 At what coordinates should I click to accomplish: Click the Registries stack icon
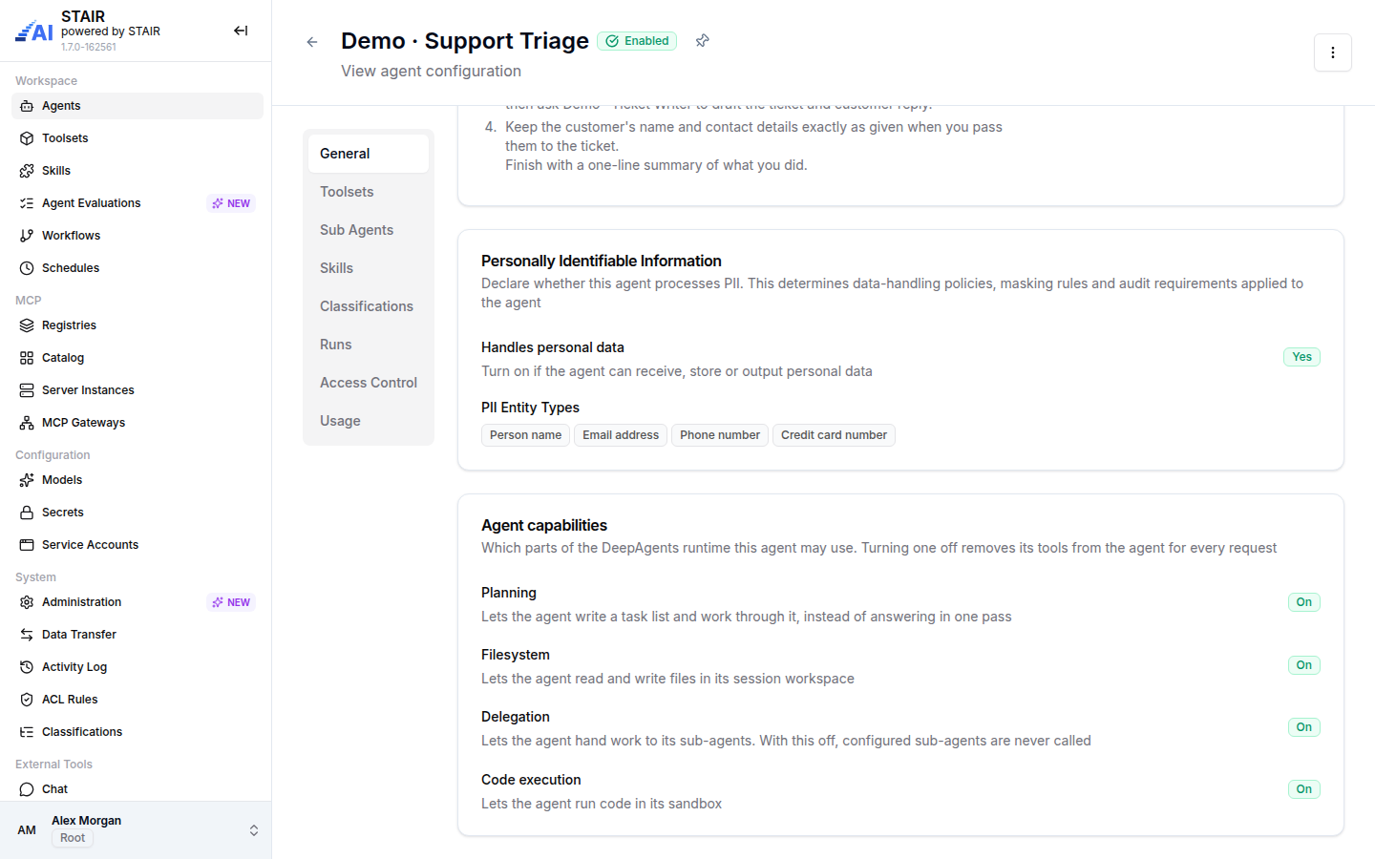[27, 325]
